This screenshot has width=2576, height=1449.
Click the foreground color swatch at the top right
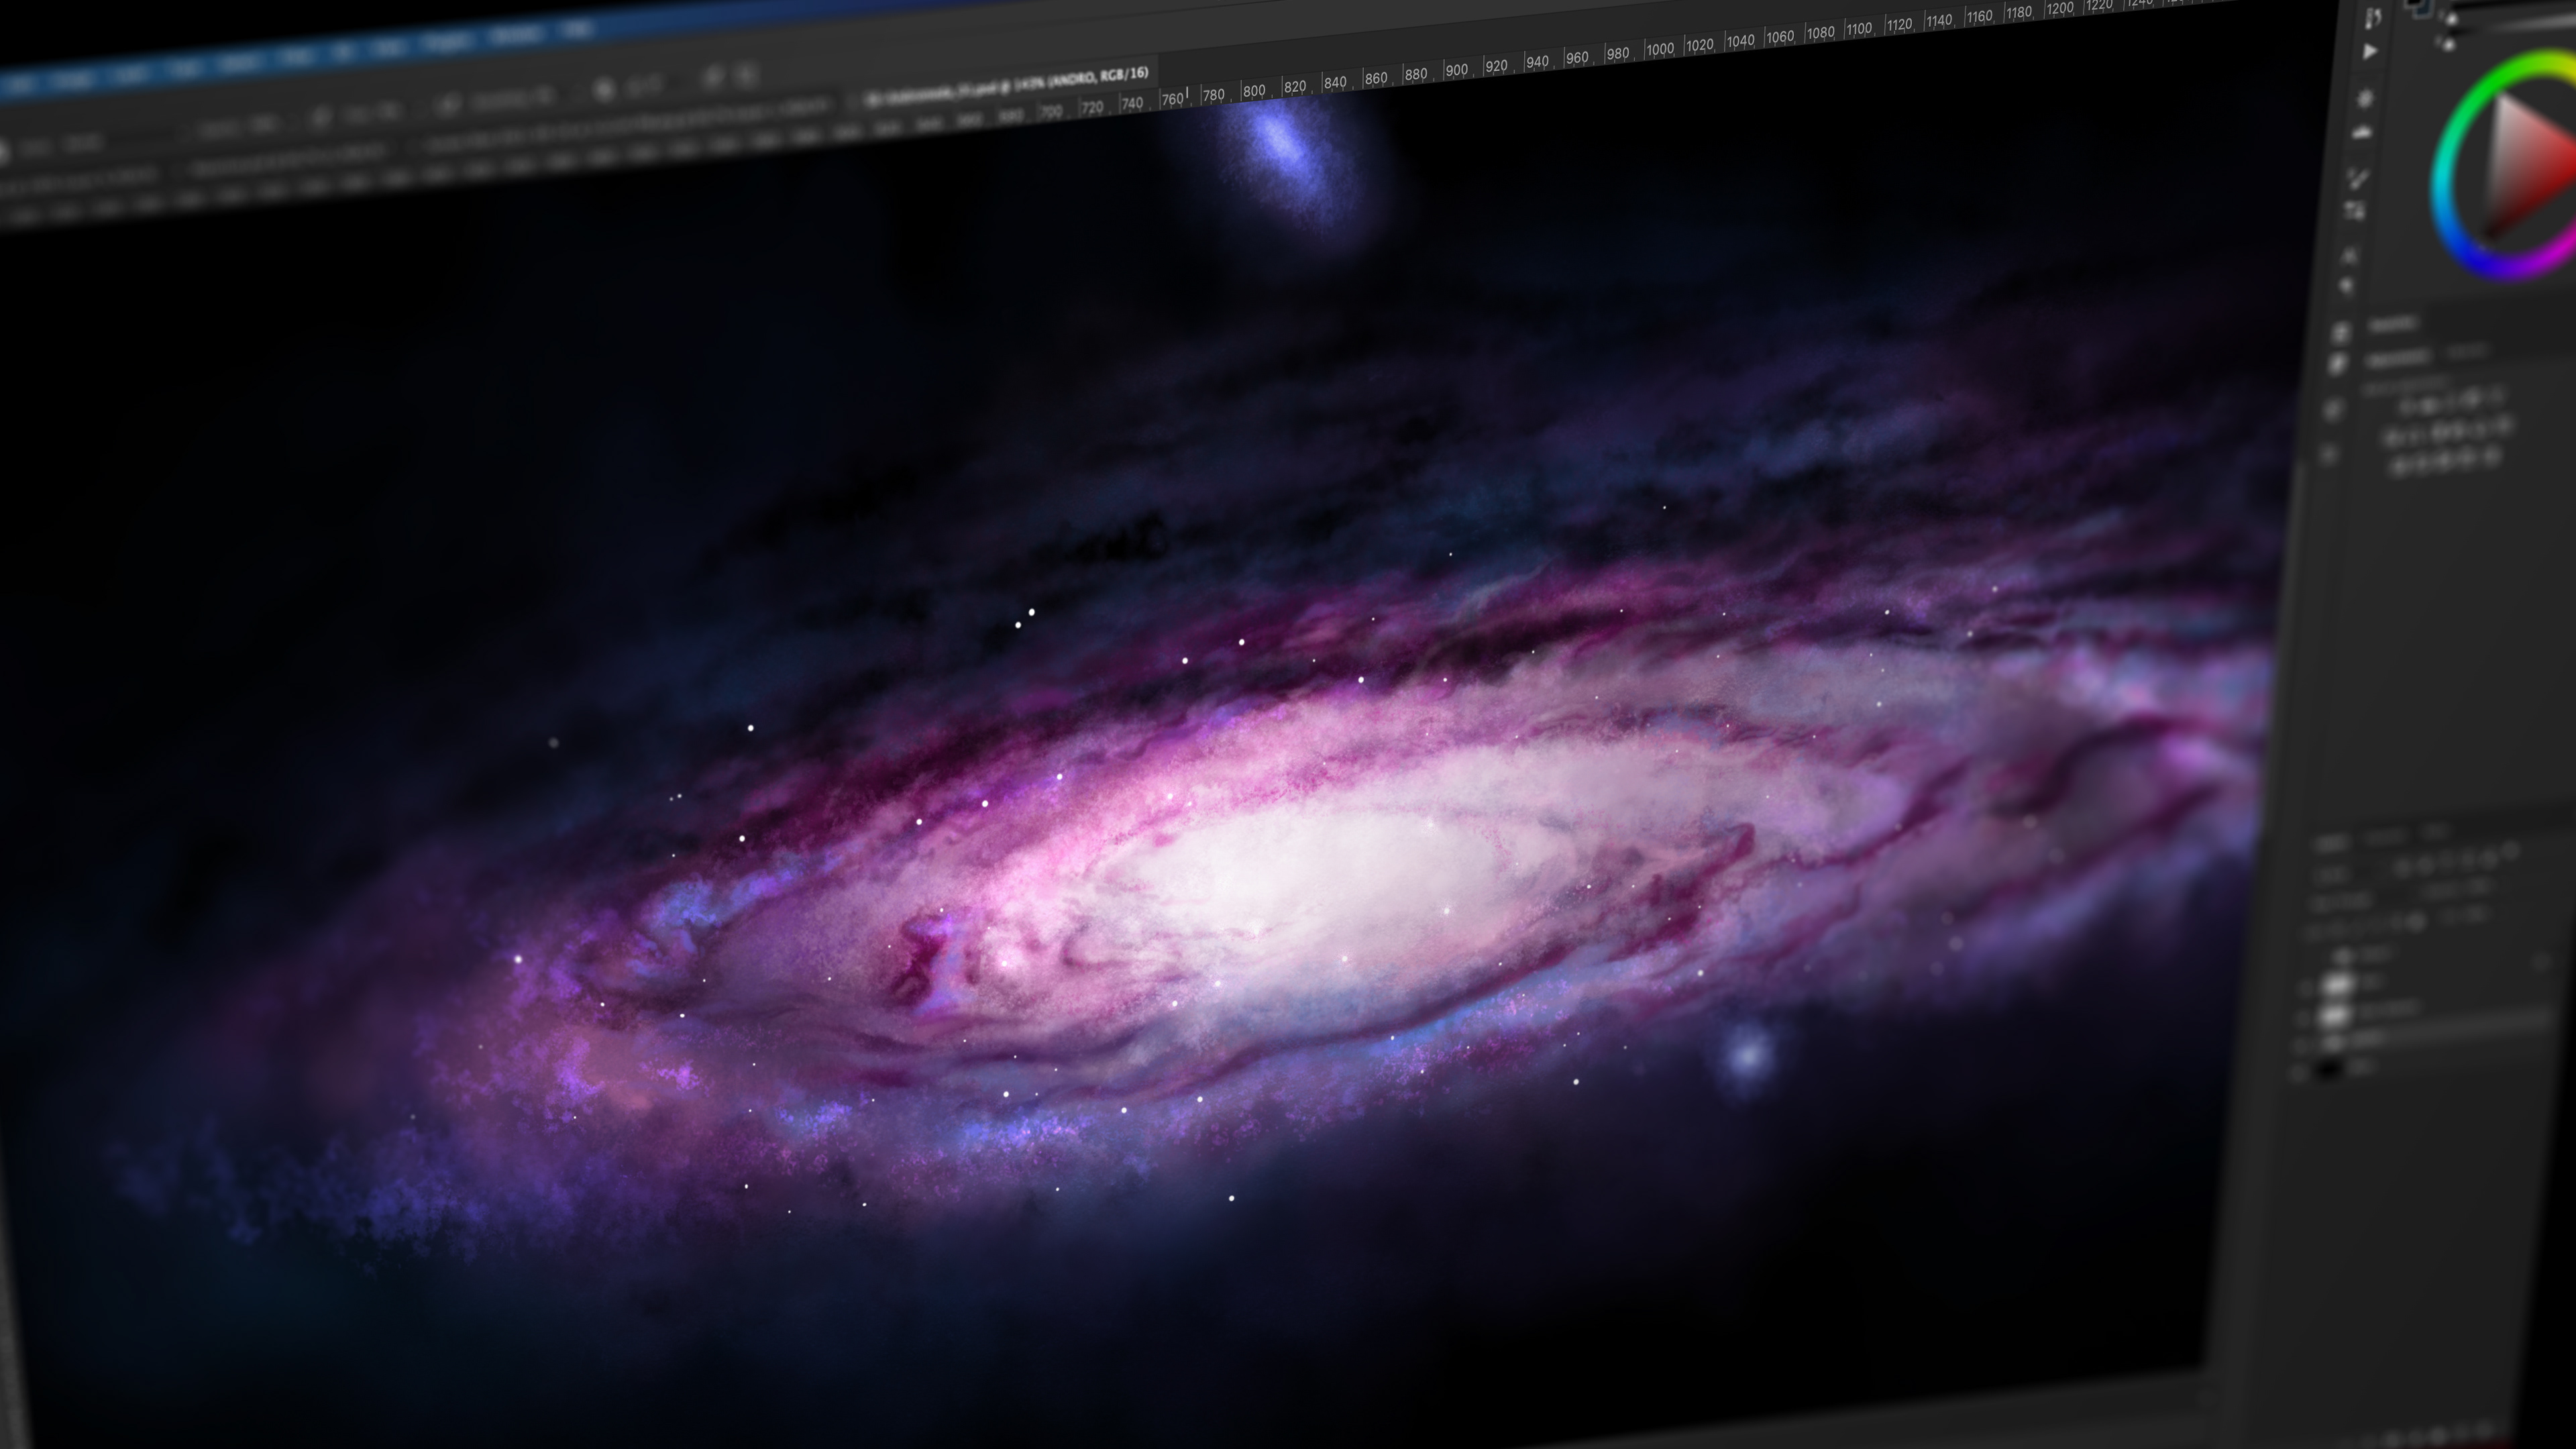(x=2414, y=4)
